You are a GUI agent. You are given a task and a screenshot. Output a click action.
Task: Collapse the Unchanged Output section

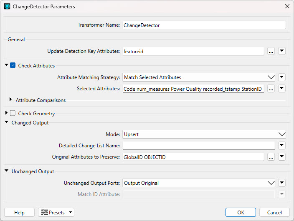click(x=7, y=171)
